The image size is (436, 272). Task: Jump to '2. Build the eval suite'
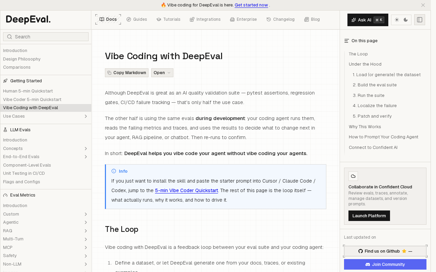click(375, 85)
